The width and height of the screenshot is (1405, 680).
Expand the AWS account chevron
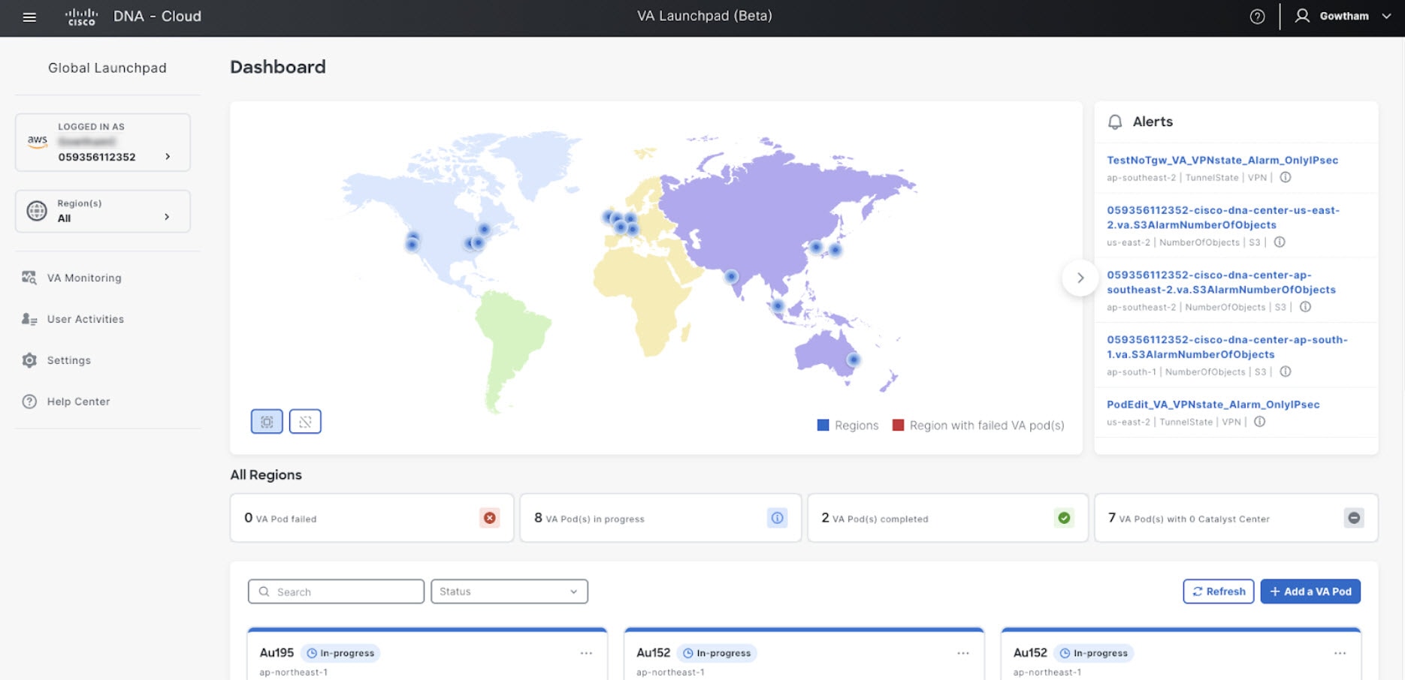(x=168, y=156)
